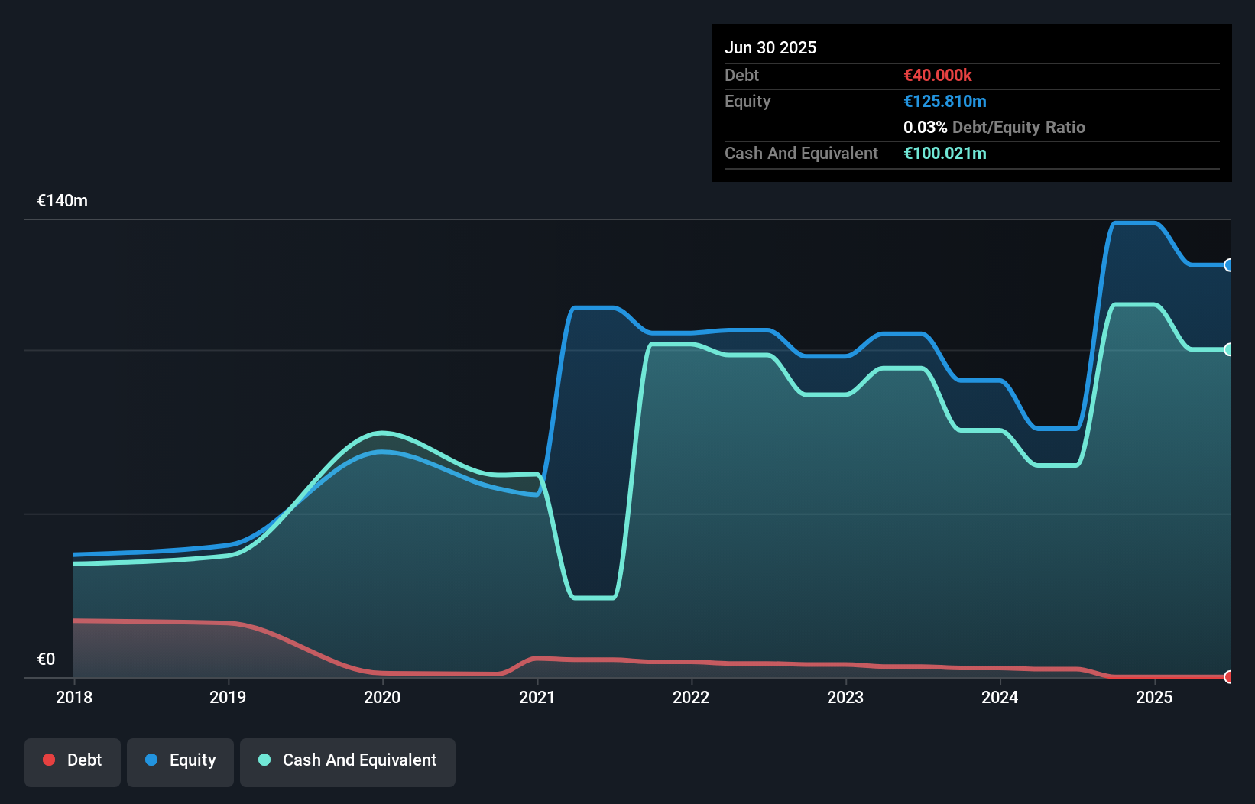This screenshot has width=1255, height=804.
Task: Click the red Debt legend dot
Action: pyautogui.click(x=49, y=760)
